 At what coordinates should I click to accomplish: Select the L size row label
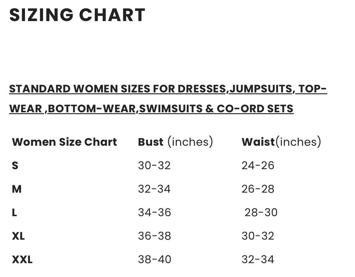click(14, 213)
